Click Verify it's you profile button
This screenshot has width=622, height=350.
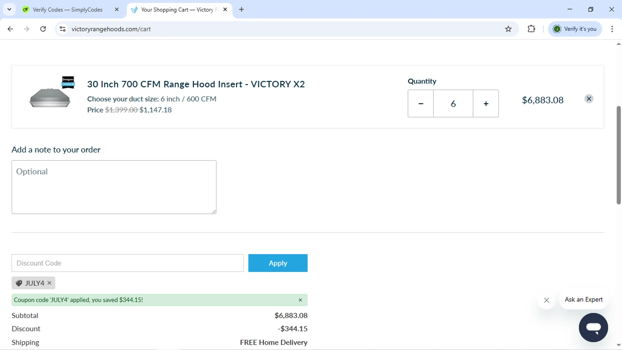coord(575,29)
